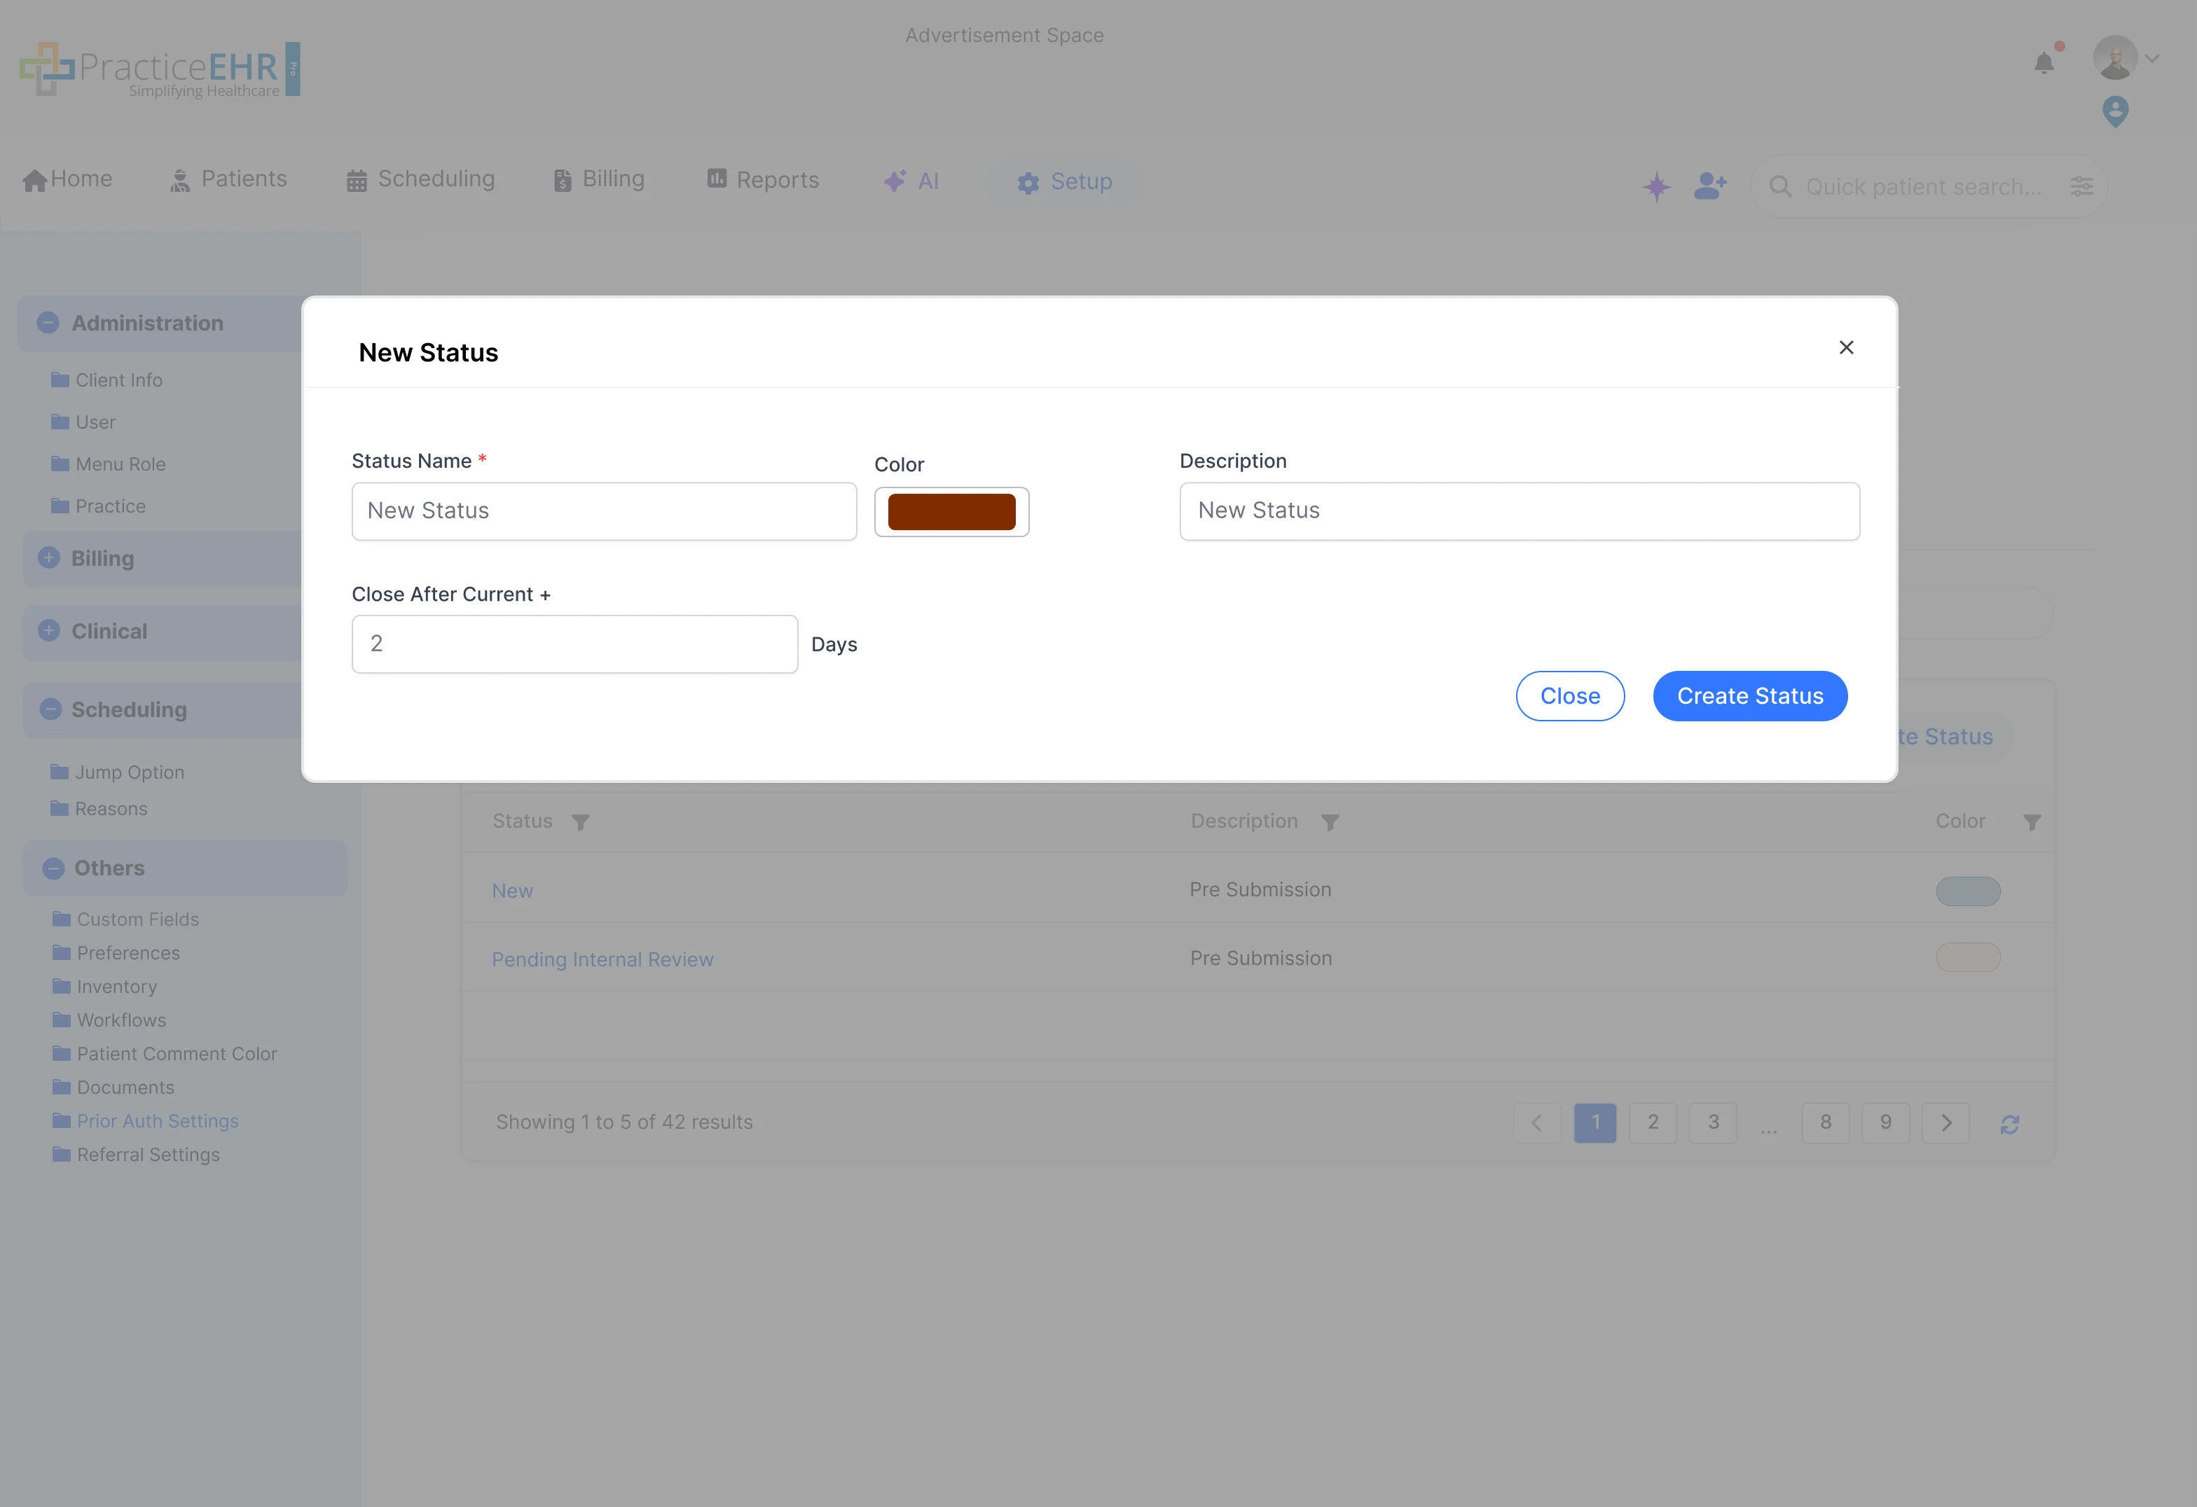Toggle the color pill for New status row

1967,890
